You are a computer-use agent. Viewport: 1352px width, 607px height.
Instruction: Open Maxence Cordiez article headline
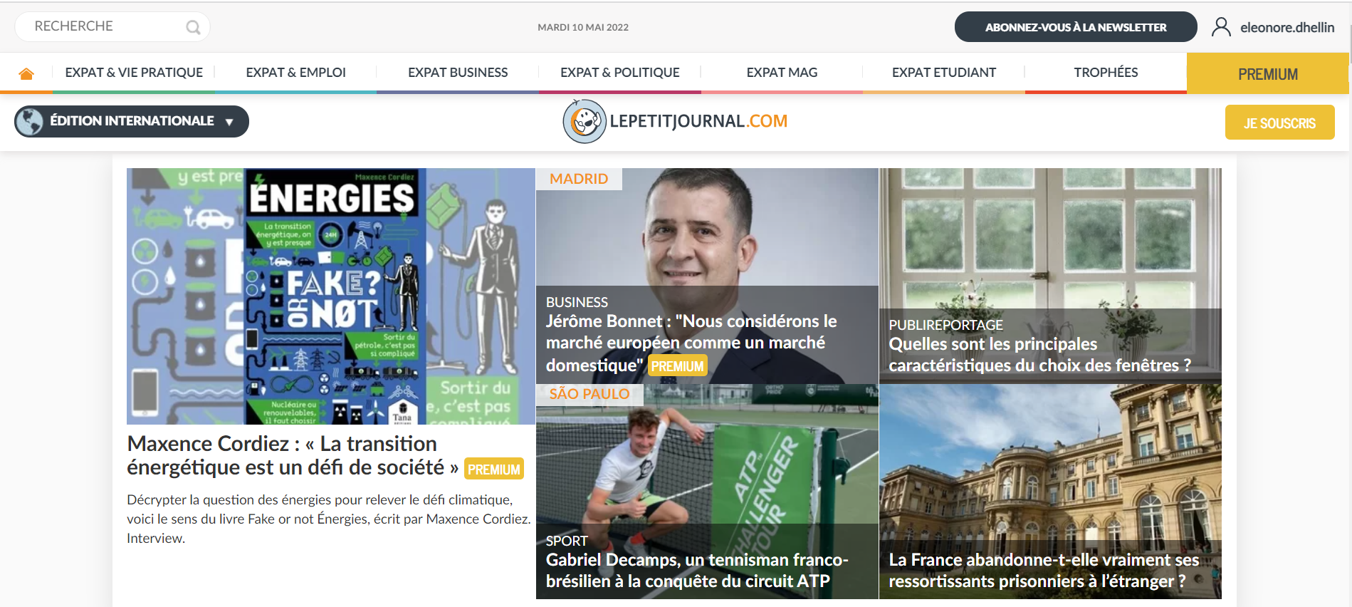pyautogui.click(x=293, y=455)
